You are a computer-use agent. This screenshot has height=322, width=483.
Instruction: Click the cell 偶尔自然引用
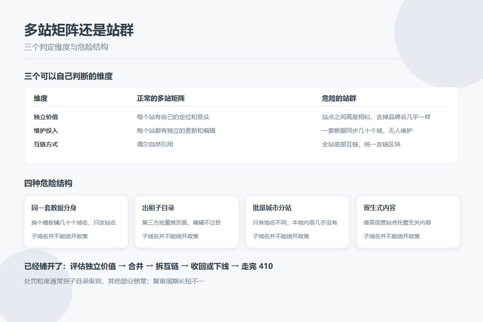pyautogui.click(x=155, y=145)
